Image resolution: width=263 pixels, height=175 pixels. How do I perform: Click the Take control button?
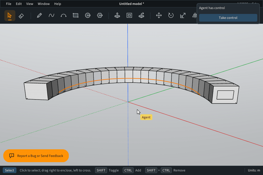[x=228, y=18]
